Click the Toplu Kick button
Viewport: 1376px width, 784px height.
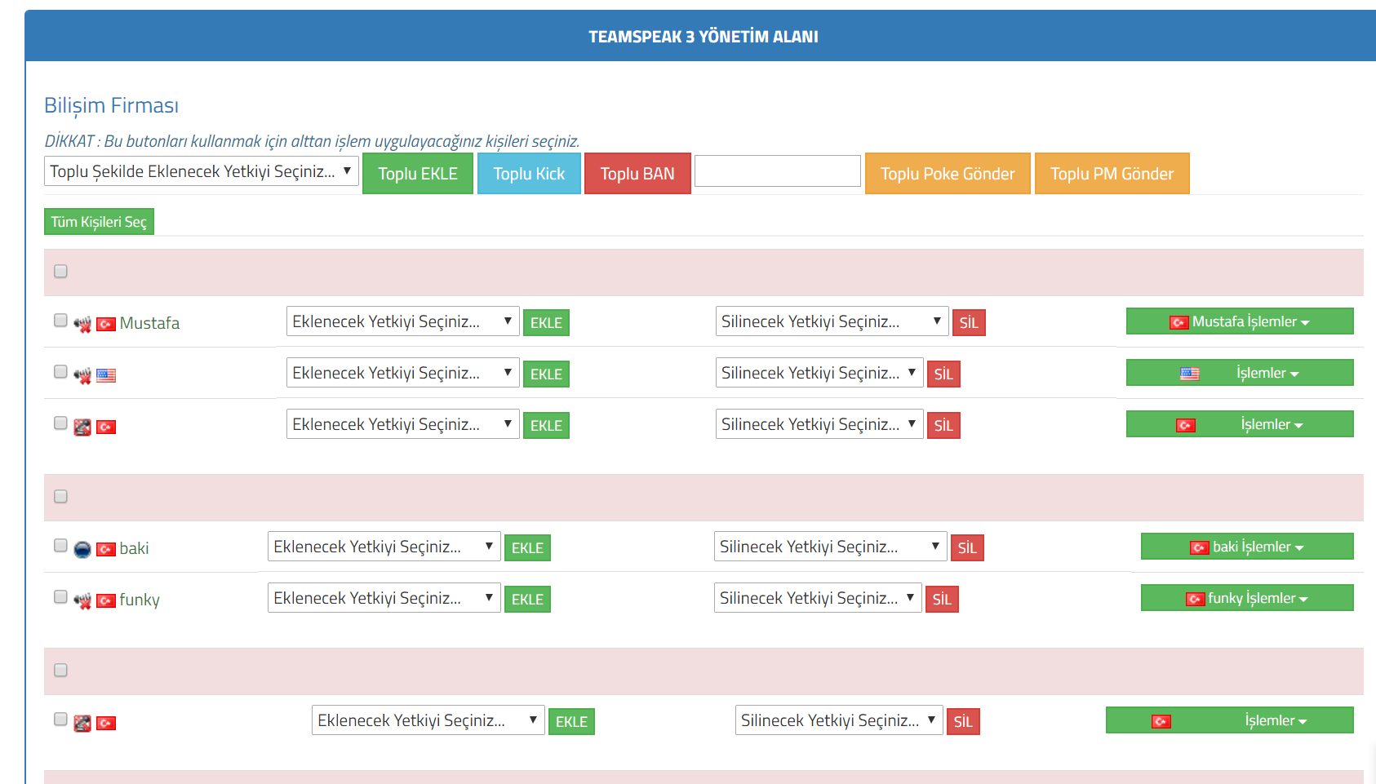tap(529, 174)
